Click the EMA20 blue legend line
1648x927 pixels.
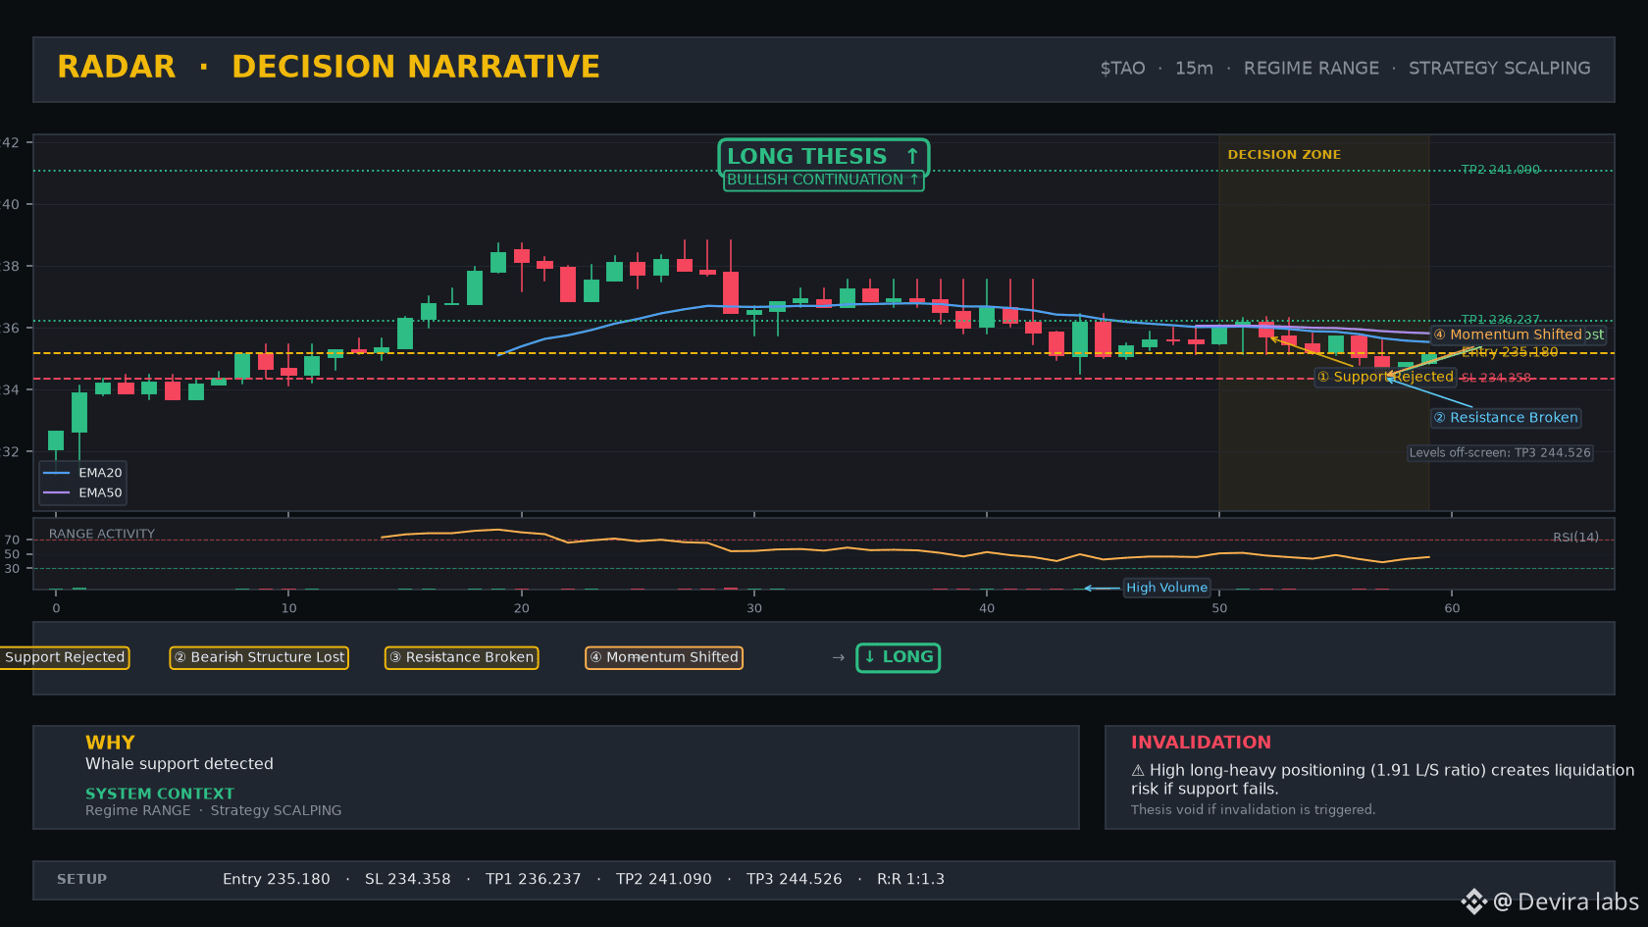coord(56,473)
